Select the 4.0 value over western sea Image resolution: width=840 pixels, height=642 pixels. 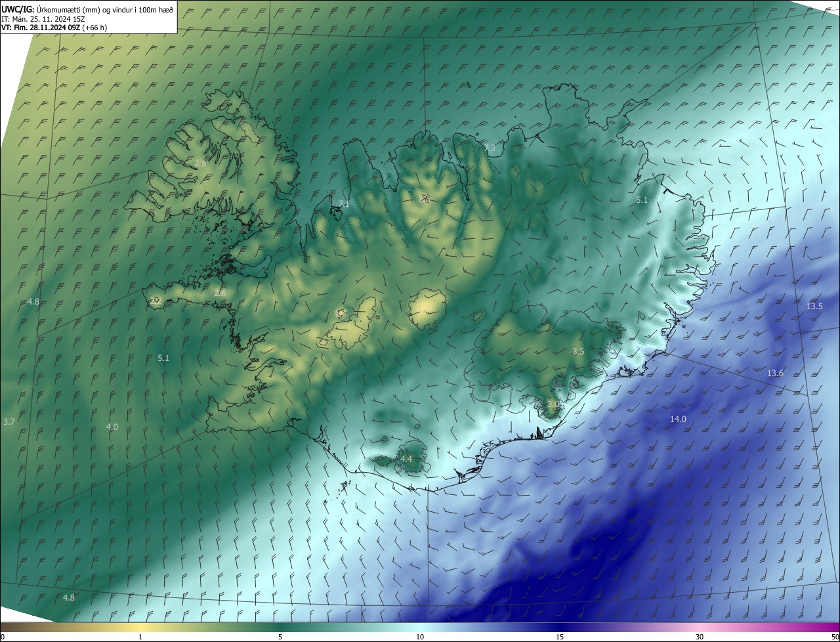[112, 427]
